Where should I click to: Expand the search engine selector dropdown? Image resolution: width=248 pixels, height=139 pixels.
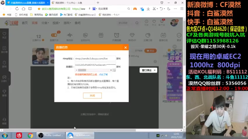96,9
